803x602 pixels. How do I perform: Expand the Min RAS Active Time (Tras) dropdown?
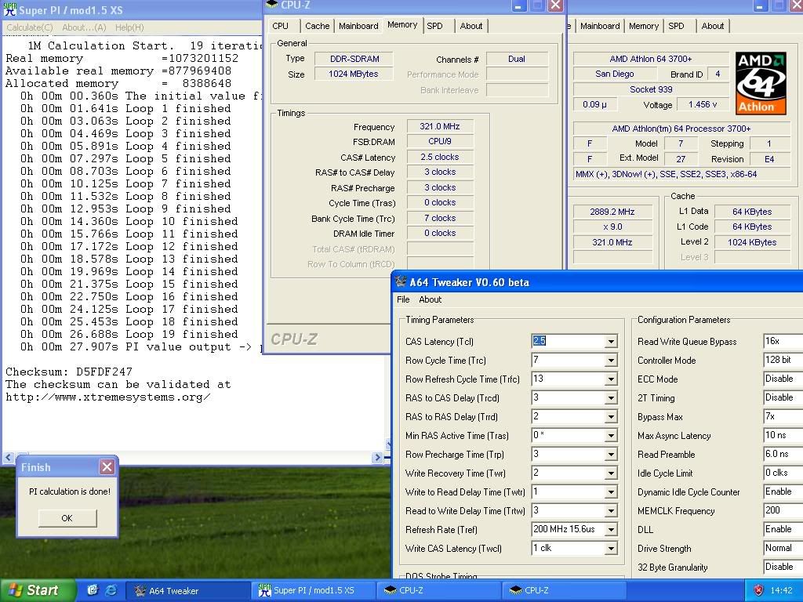(611, 436)
